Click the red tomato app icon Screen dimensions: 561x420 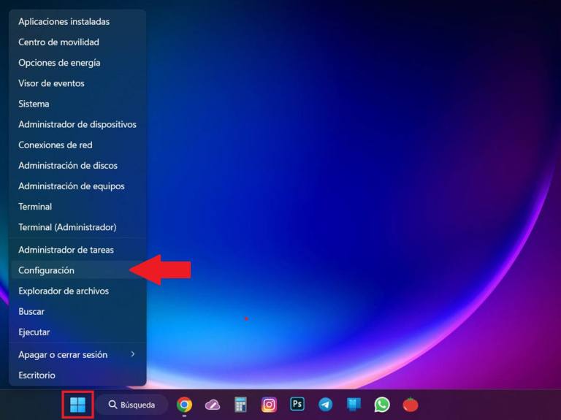(411, 404)
